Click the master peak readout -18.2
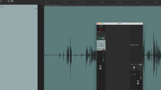161x90 pixels. pos(132,74)
